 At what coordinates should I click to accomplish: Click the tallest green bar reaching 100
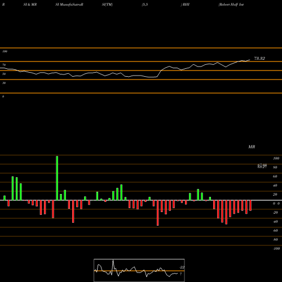(x=57, y=178)
